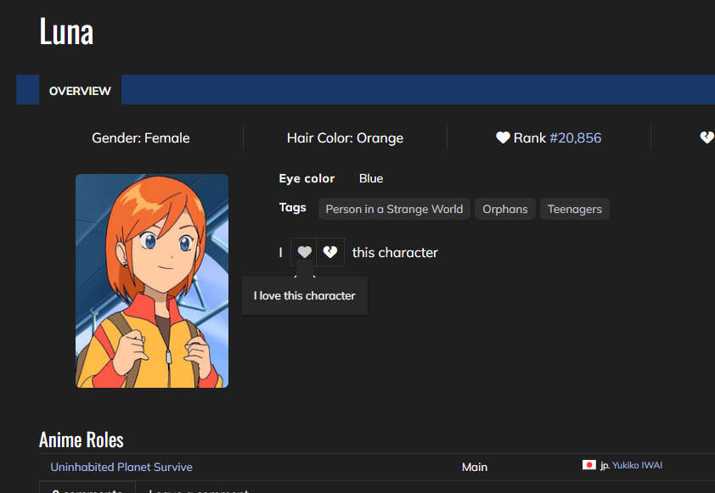Select the Leave a comment tab
The width and height of the screenshot is (715, 493).
click(199, 490)
